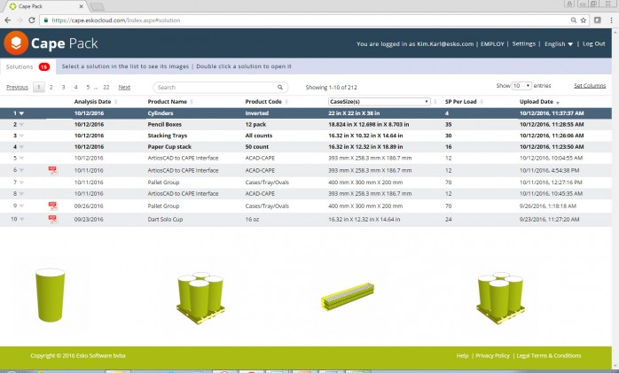619x373 pixels.
Task: Open the Settings link in the header
Action: point(523,43)
